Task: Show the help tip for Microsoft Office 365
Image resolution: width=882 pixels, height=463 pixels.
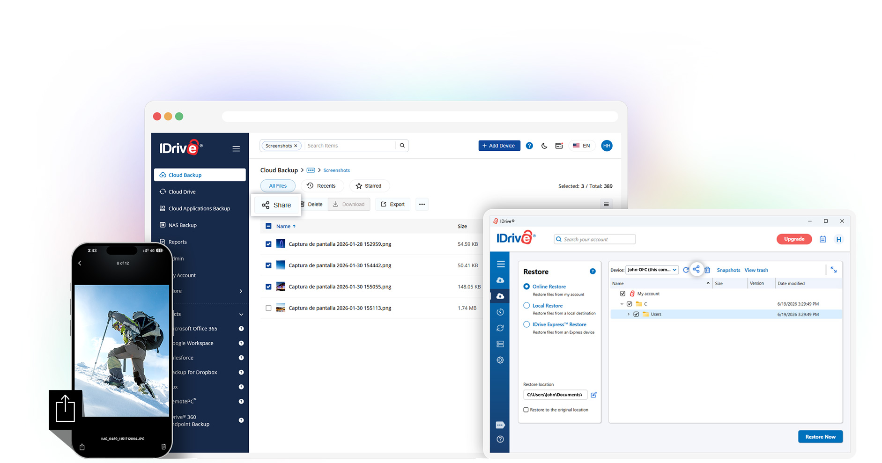Action: [241, 329]
